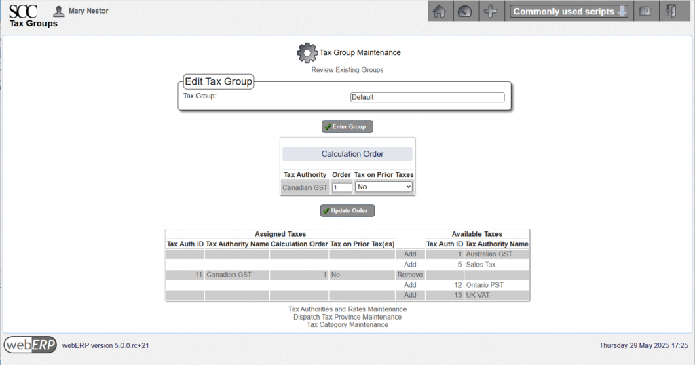Click the Available Taxes header
The height and width of the screenshot is (365, 695).
(477, 234)
